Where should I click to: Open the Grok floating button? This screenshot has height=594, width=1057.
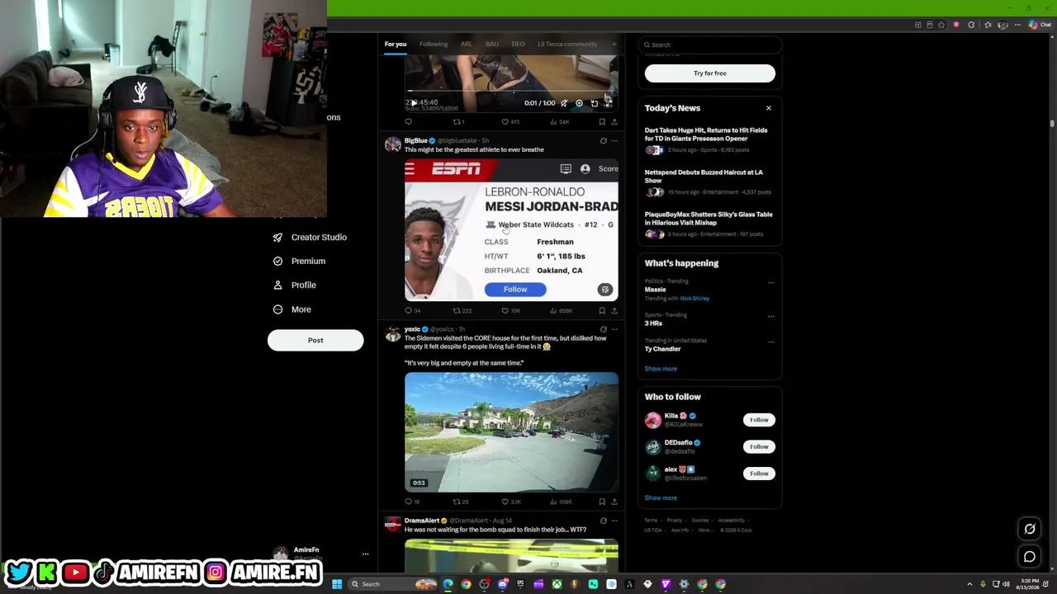1030,529
